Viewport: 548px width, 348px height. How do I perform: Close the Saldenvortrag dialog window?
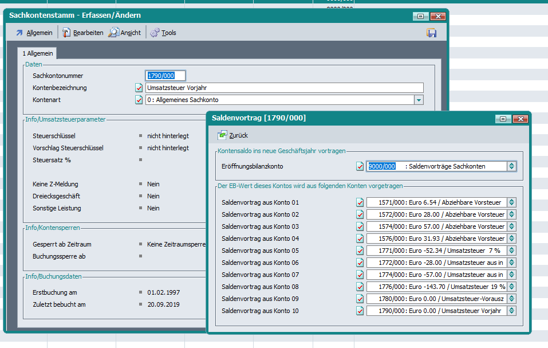click(x=519, y=119)
